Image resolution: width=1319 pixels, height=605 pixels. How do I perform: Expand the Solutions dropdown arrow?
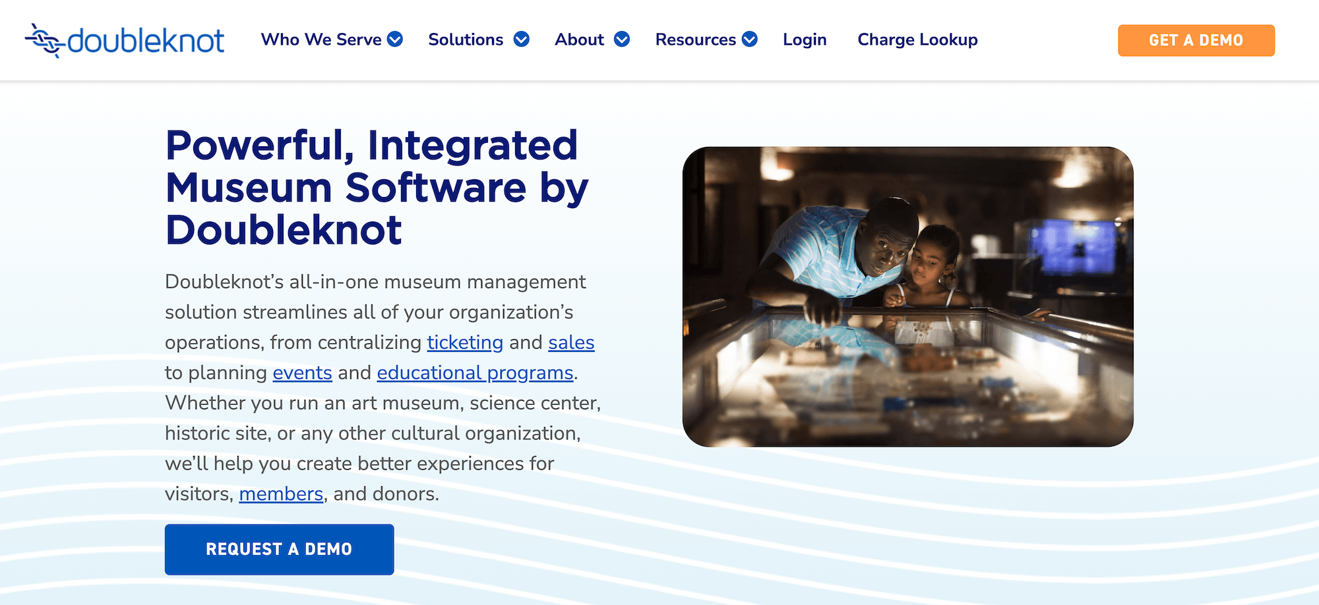[521, 40]
